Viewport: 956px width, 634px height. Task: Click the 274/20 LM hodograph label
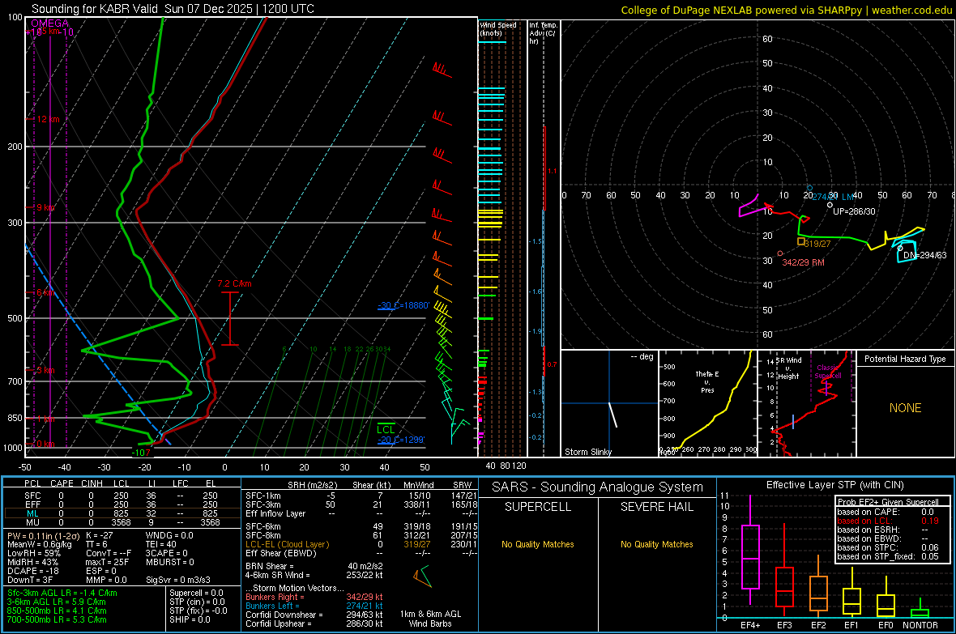(x=833, y=196)
